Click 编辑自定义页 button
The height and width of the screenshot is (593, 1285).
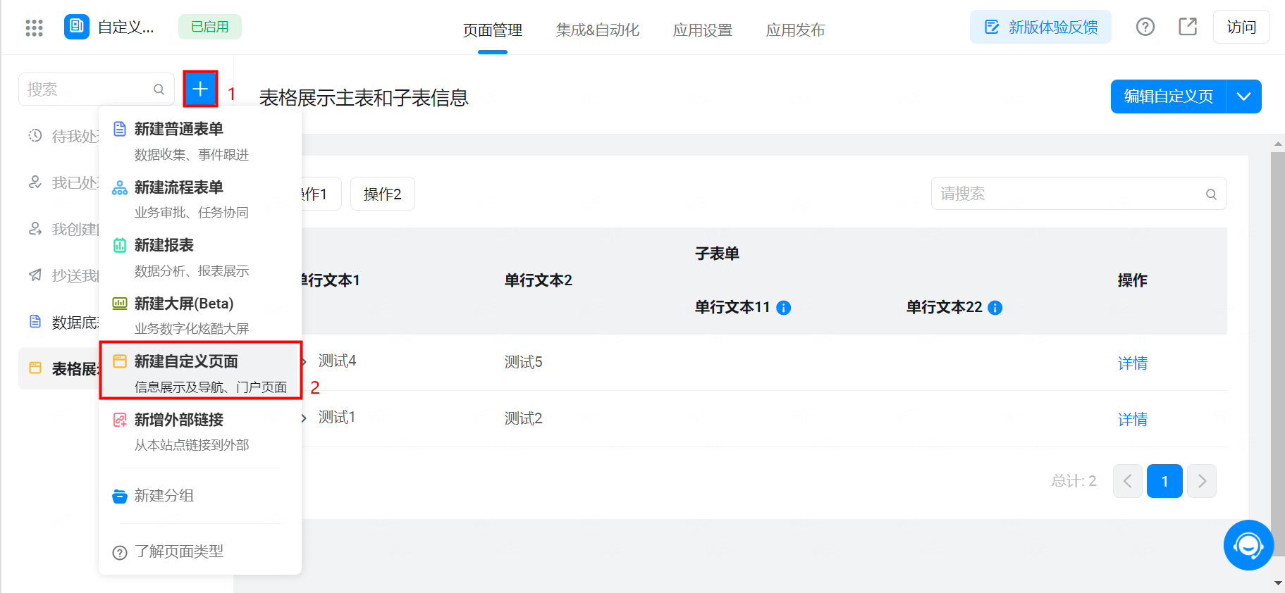point(1168,96)
